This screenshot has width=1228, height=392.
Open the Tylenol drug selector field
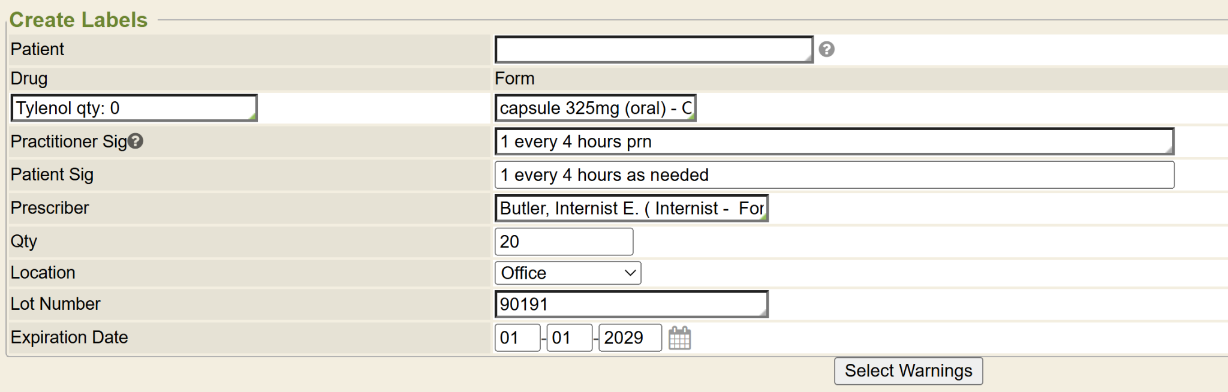pyautogui.click(x=134, y=108)
